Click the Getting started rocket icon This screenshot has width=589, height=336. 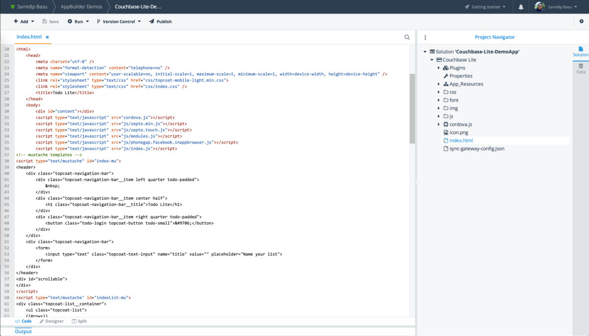(467, 7)
